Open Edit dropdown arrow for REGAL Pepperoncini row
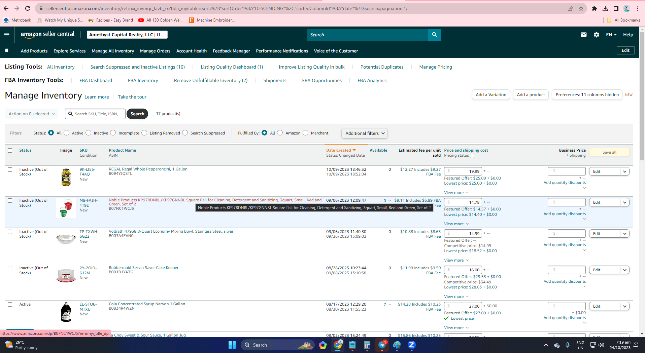The image size is (645, 353). [625, 171]
